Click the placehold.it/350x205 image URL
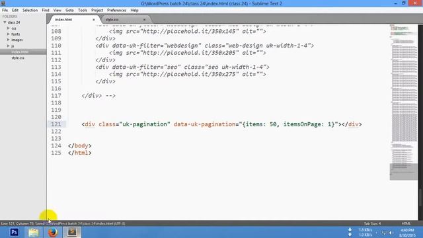Image resolution: width=423 pixels, height=238 pixels. pos(189,53)
